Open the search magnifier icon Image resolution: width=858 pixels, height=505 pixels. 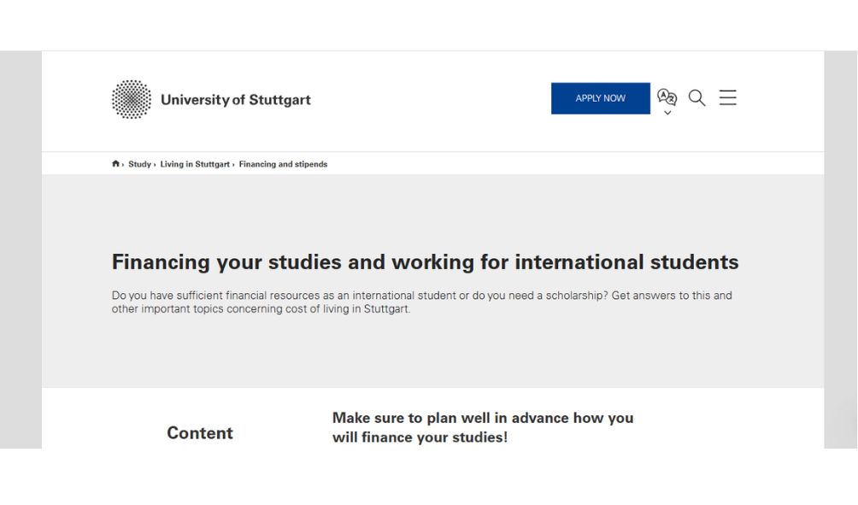tap(696, 97)
